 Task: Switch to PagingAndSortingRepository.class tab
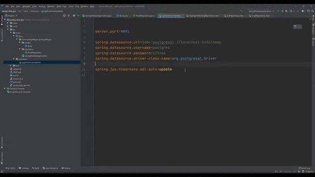click(x=202, y=16)
